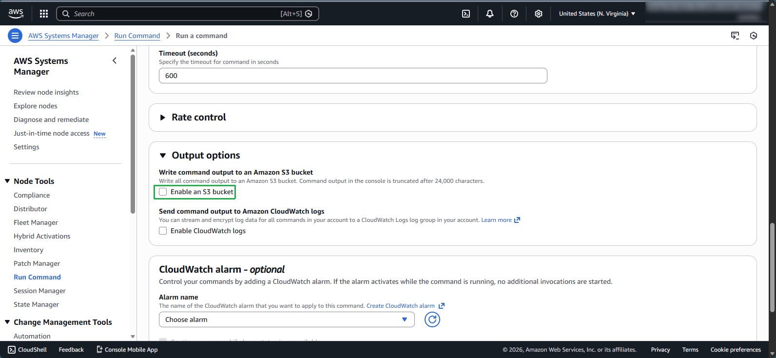Refresh the CloudWatch alarm list
Screen dimensions: 776x358
coord(432,319)
